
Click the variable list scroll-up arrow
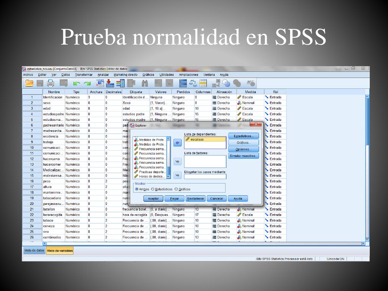[x=169, y=139]
